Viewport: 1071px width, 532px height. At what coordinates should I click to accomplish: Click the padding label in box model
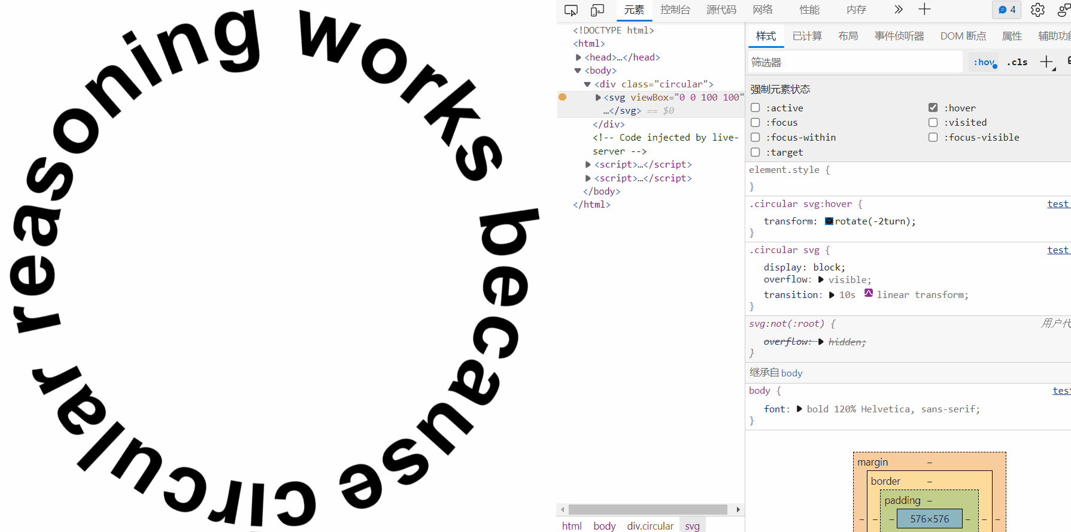click(x=902, y=500)
